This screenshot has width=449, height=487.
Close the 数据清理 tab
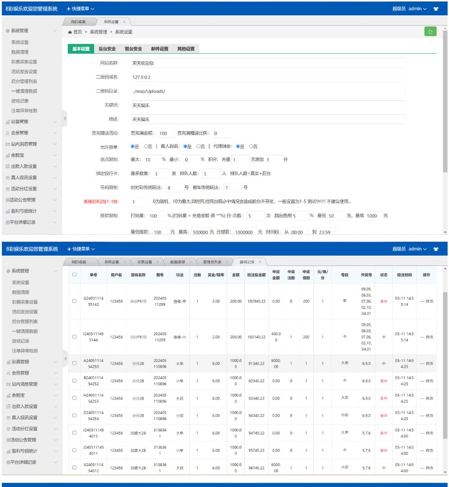point(191,262)
